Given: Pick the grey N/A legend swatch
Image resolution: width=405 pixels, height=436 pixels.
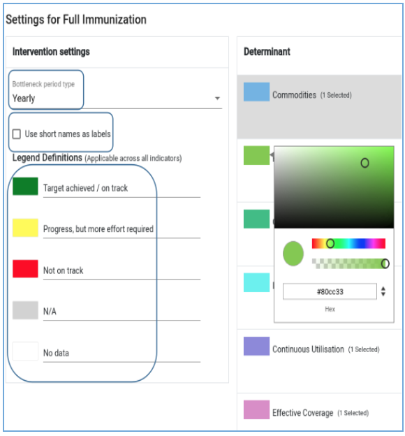Looking at the screenshot, I should click(25, 310).
